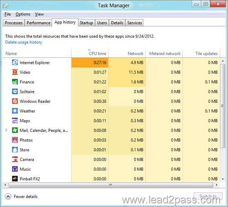
Task: Click the 0:01:27 CPU time cell
Action: point(90,72)
